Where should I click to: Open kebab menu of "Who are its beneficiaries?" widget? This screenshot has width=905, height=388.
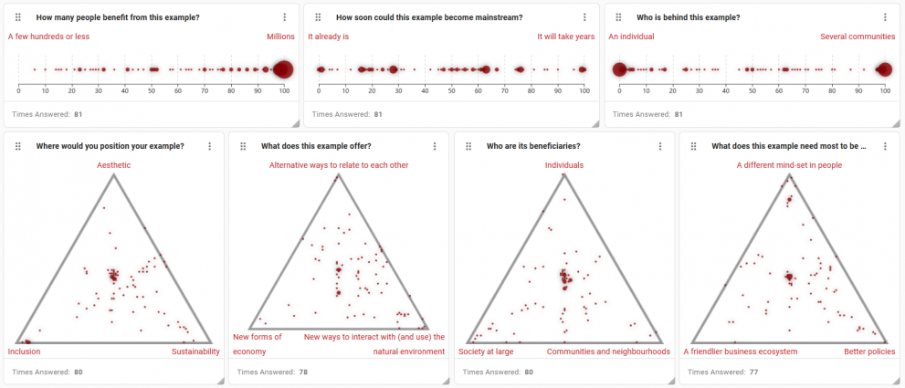point(659,146)
